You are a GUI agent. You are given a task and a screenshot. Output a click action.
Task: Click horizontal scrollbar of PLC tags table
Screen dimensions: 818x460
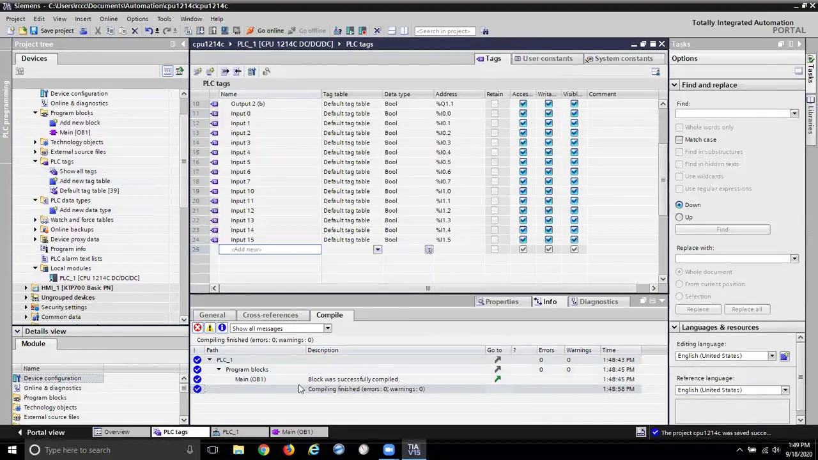[x=428, y=288]
